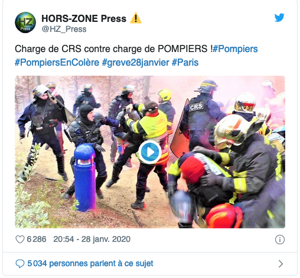
Task: Open HORS-ZONE Press account name
Action: click(84, 18)
